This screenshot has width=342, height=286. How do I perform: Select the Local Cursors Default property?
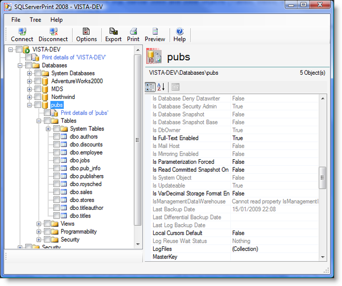235,233
